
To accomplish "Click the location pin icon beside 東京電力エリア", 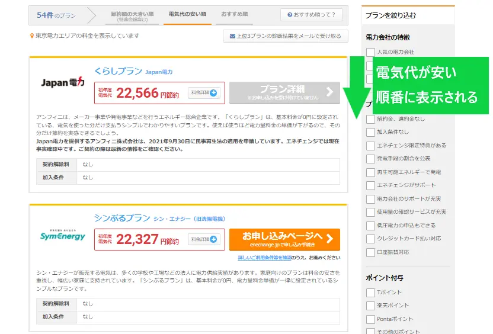I will 33,36.
